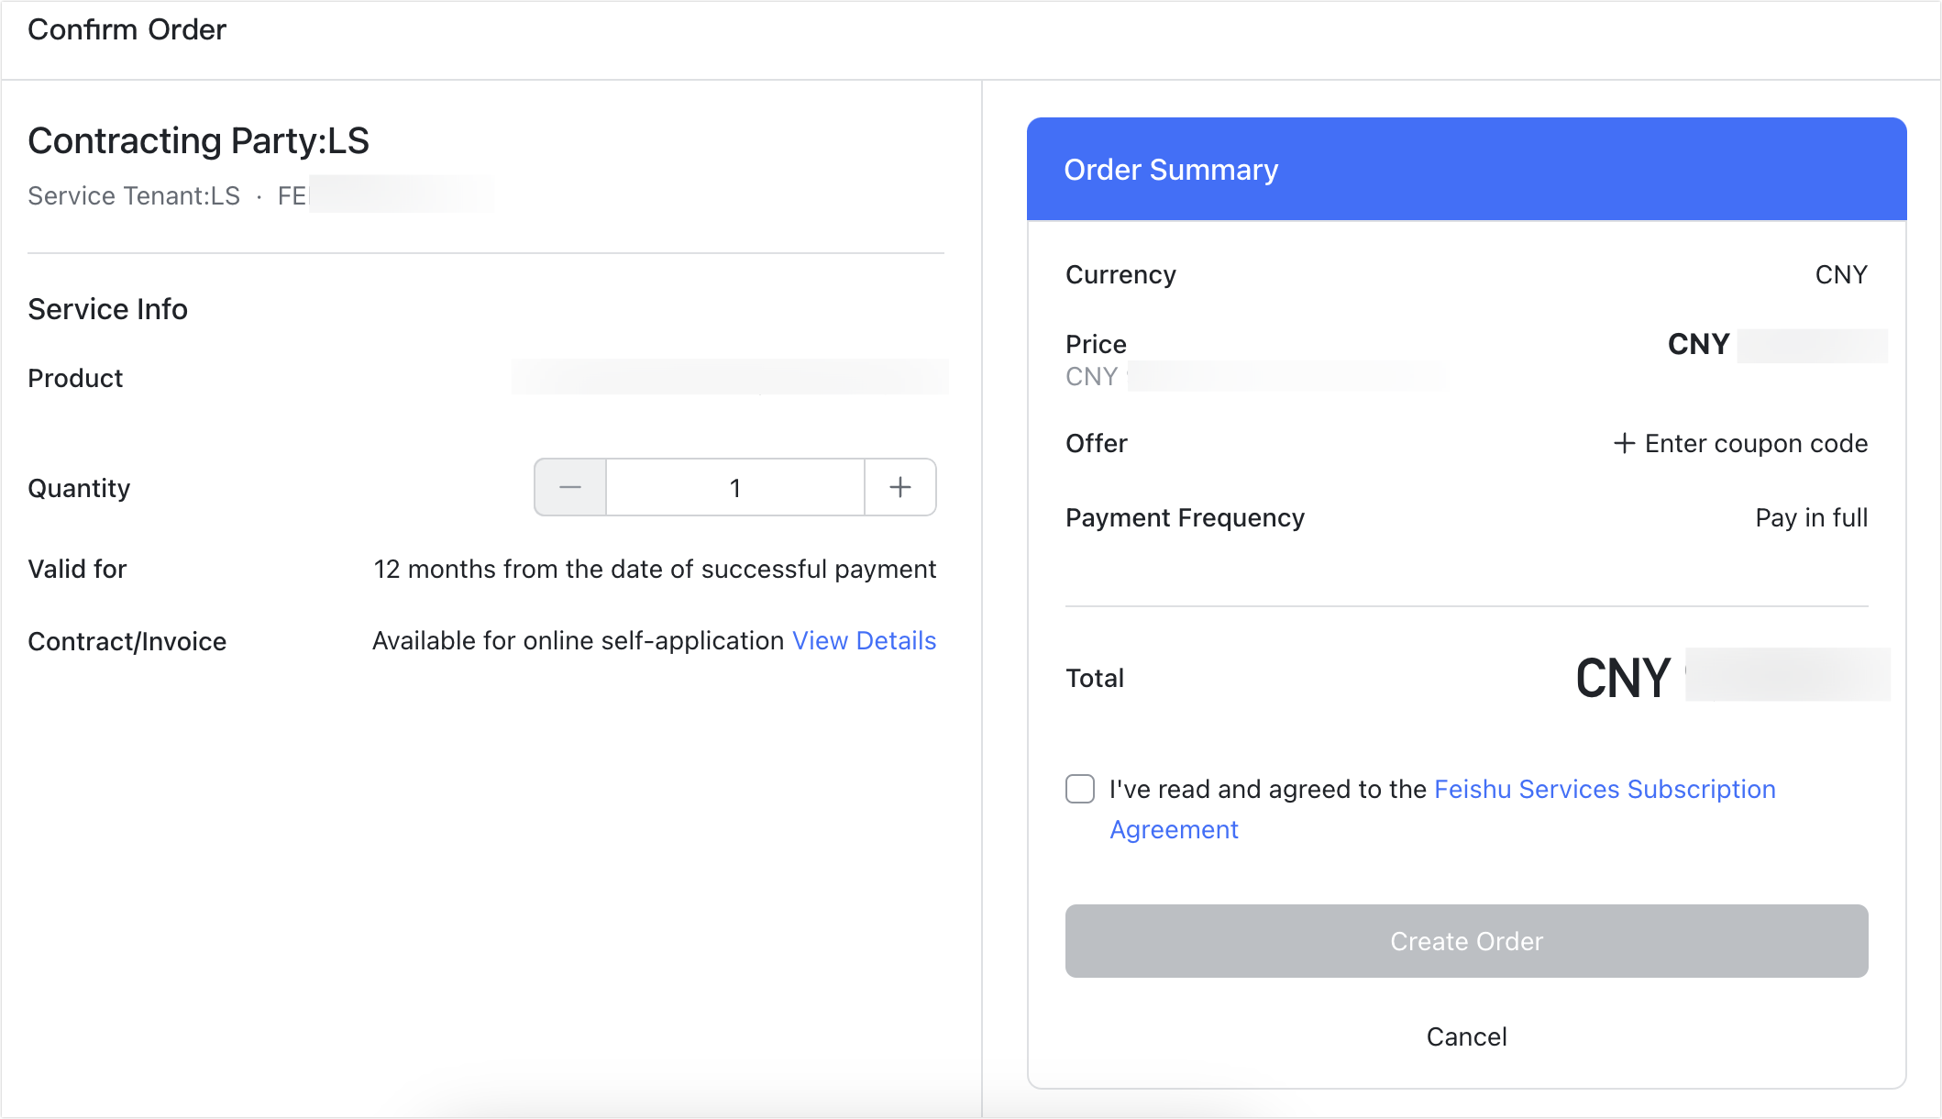Click the Price CNY amount

click(x=1742, y=344)
